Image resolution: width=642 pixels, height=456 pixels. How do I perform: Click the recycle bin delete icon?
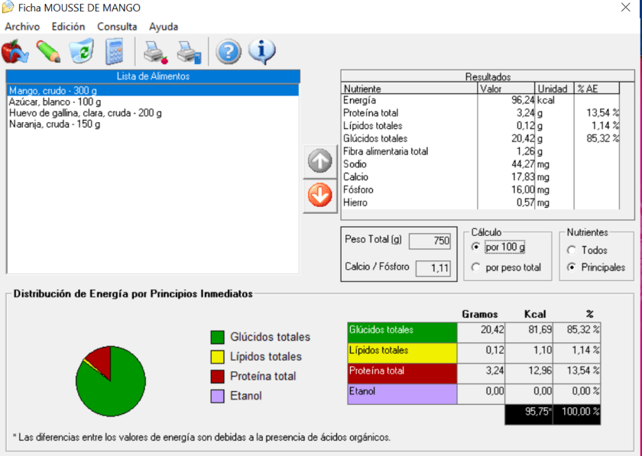[80, 51]
